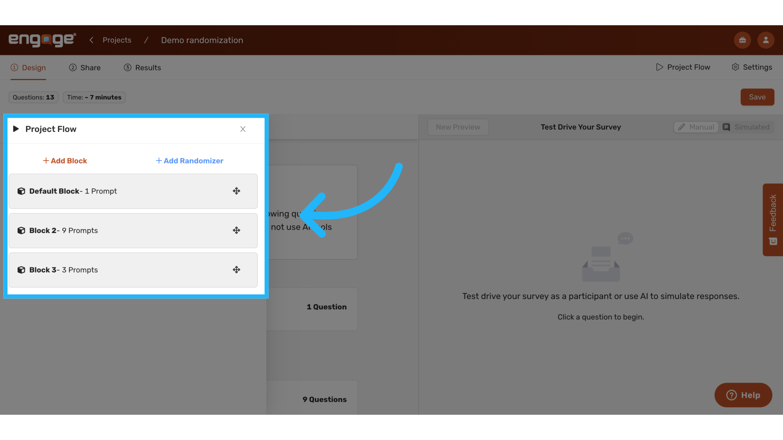Click the Demo randomization project title
This screenshot has height=440, width=783.
pos(202,40)
